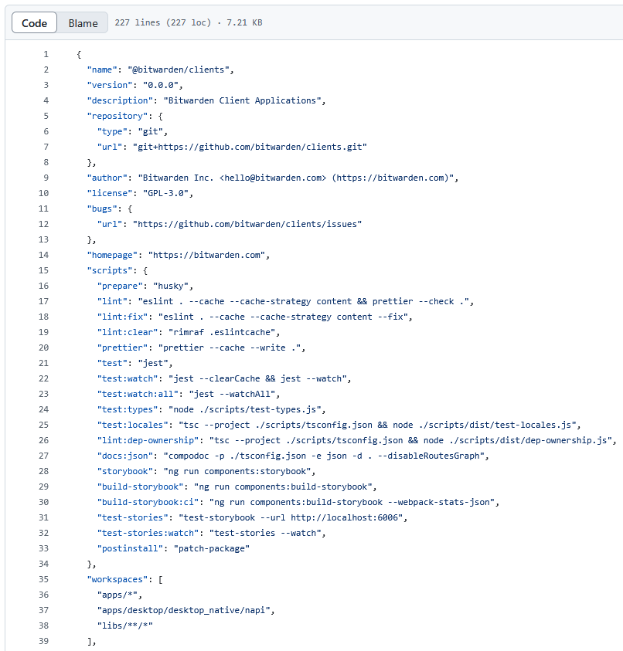Click the hello@bitwarden.com author string

pos(295,178)
